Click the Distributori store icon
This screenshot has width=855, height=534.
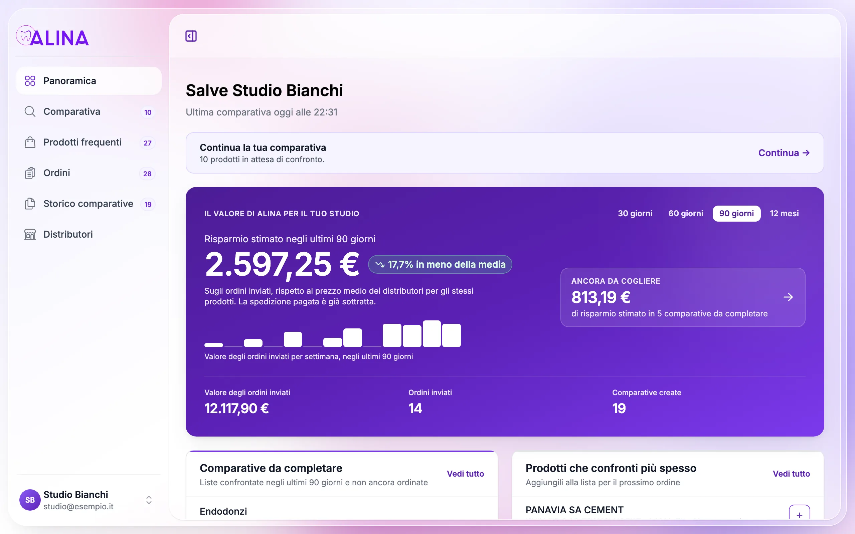(30, 235)
